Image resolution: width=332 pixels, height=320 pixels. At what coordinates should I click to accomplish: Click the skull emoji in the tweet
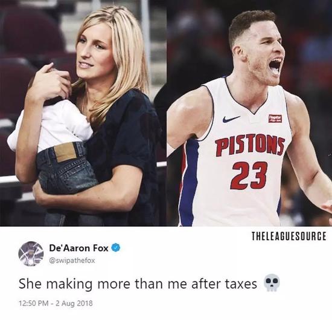272,283
